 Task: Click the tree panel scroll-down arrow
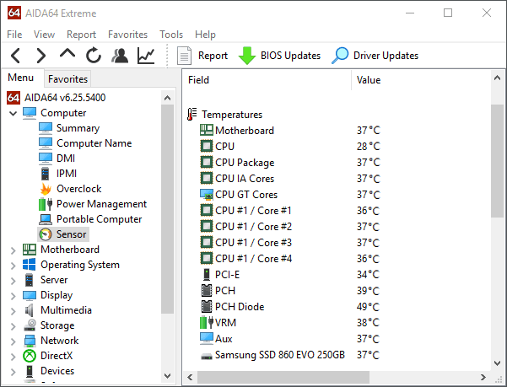(x=167, y=376)
